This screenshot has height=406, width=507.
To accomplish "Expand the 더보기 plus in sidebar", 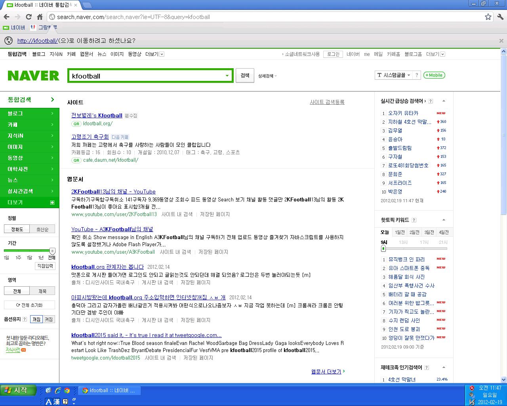I will tap(52, 203).
